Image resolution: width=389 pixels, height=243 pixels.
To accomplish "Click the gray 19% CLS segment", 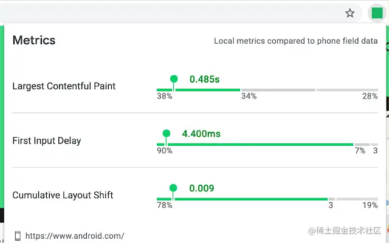I will [x=357, y=199].
